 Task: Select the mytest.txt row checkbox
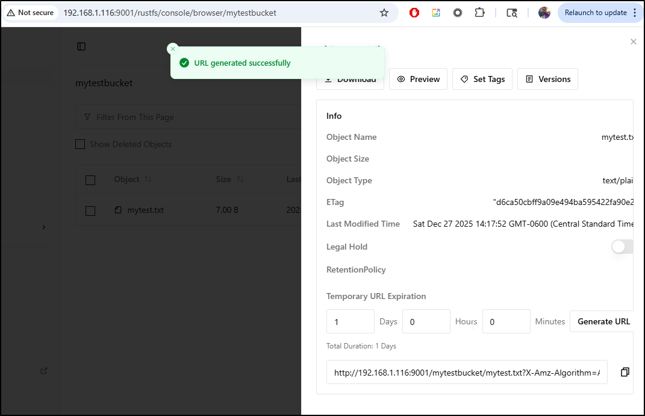pos(90,210)
